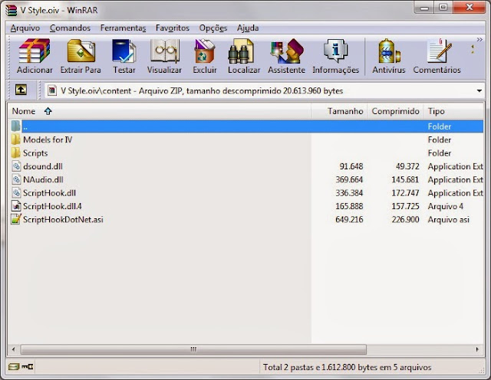The image size is (491, 380).
Task: Select the ScriptHook.dll file name
Action: click(x=49, y=192)
